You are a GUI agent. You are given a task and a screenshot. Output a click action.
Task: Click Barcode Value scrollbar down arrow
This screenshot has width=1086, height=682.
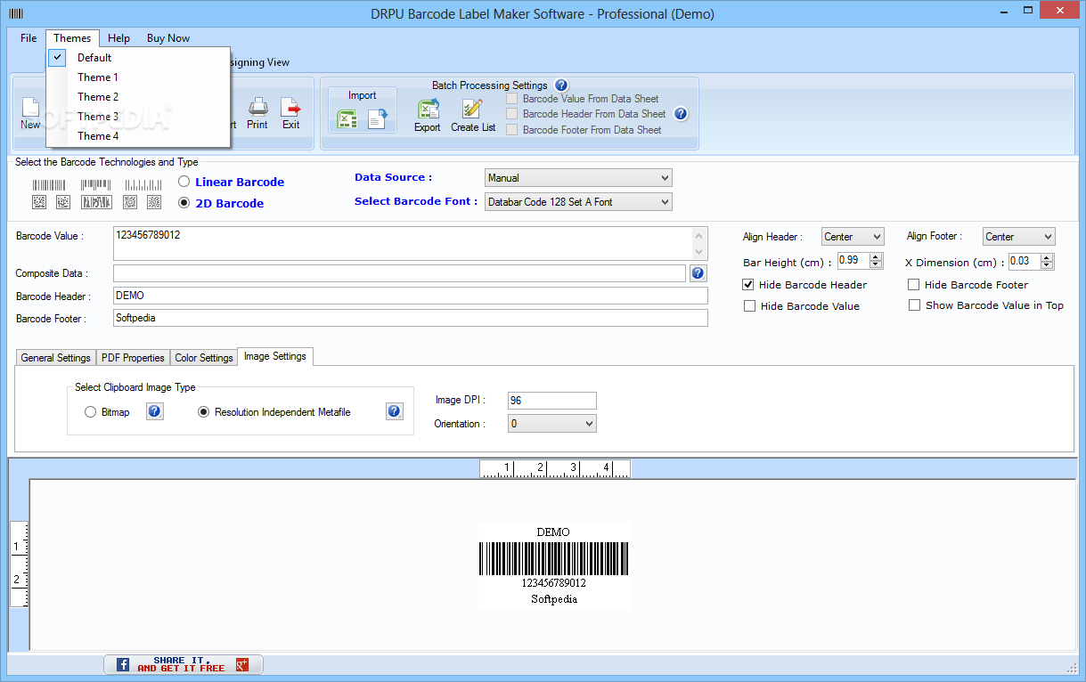point(699,252)
